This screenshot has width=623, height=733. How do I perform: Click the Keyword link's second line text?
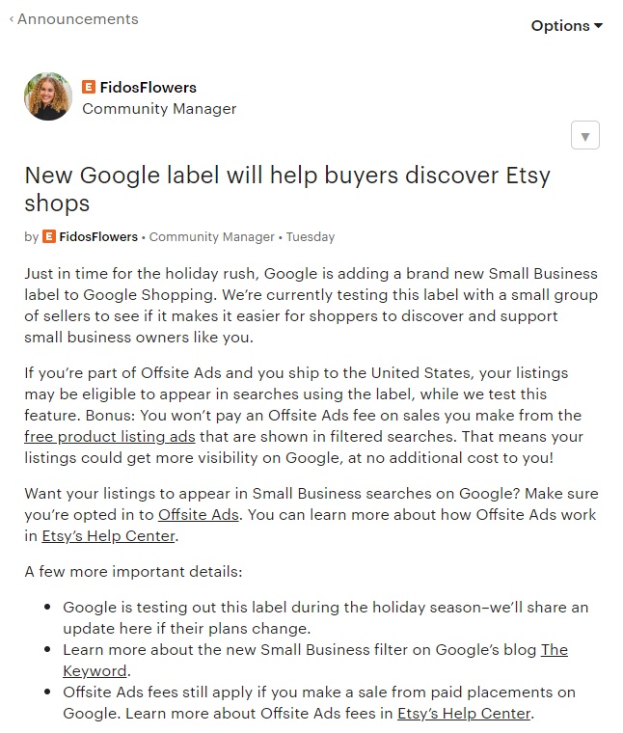(95, 671)
